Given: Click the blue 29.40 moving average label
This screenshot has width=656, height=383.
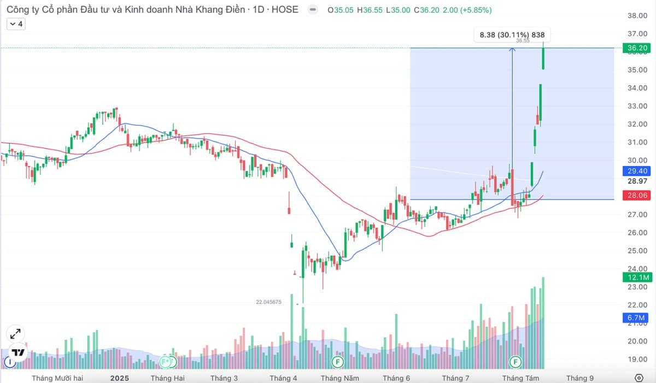Looking at the screenshot, I should [x=637, y=171].
